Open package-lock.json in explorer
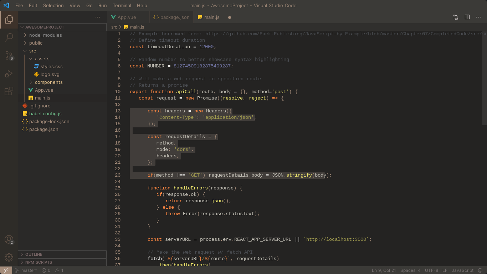 pos(62,121)
